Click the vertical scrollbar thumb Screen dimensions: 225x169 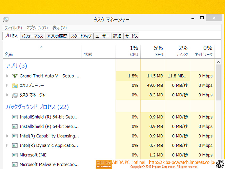[x=219, y=83]
